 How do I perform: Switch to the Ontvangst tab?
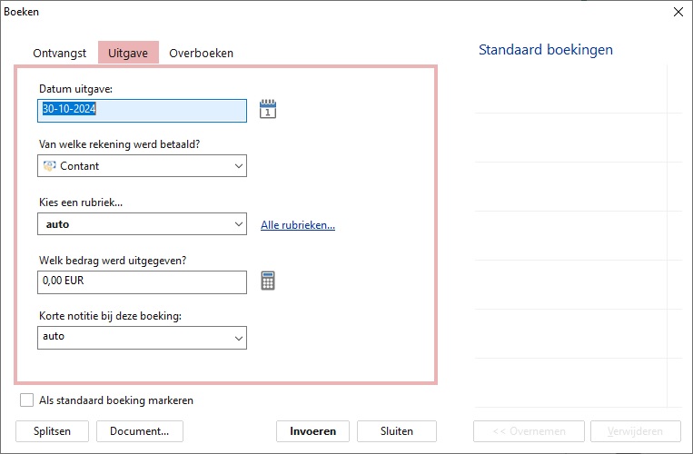61,53
